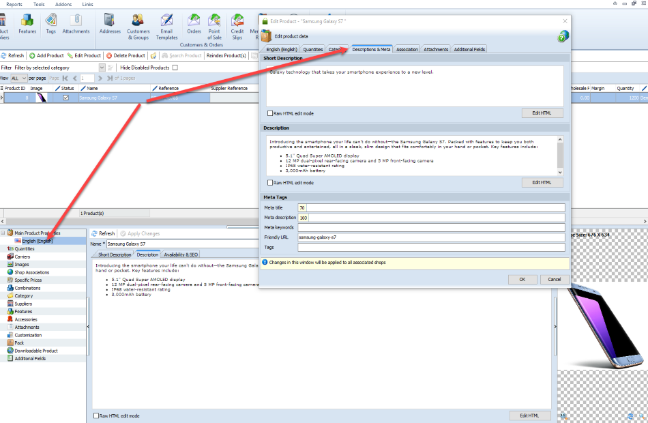648x423 pixels.
Task: Click the Samsung Galaxy S7 product thumbnail
Action: [42, 98]
